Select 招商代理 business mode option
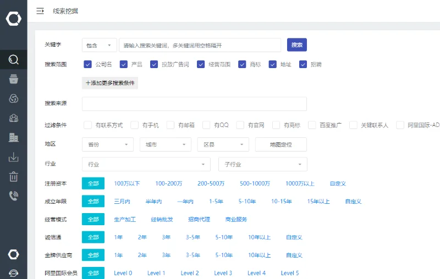Image resolution: width=440 pixels, height=279 pixels. (199, 219)
